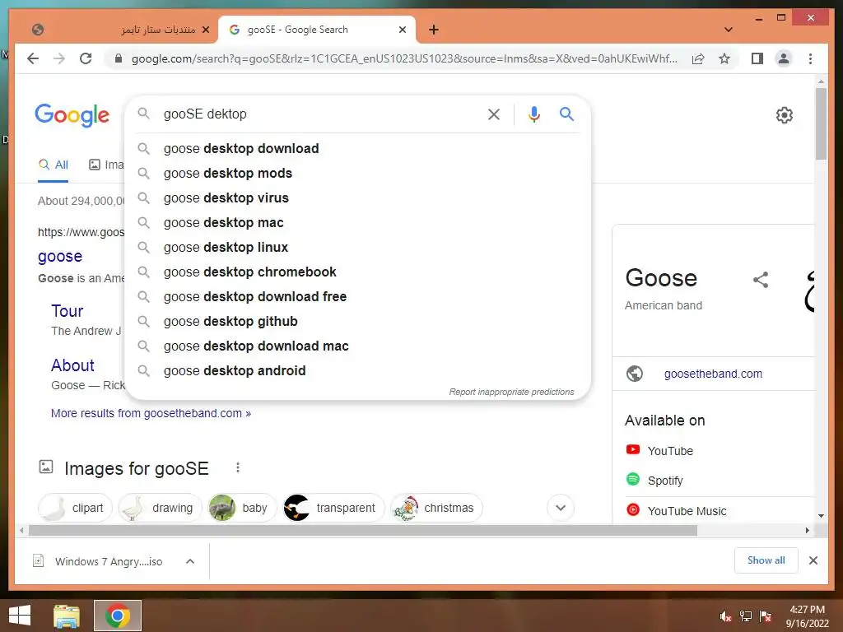Open the Windows Start menu
This screenshot has width=843, height=632.
coord(20,616)
